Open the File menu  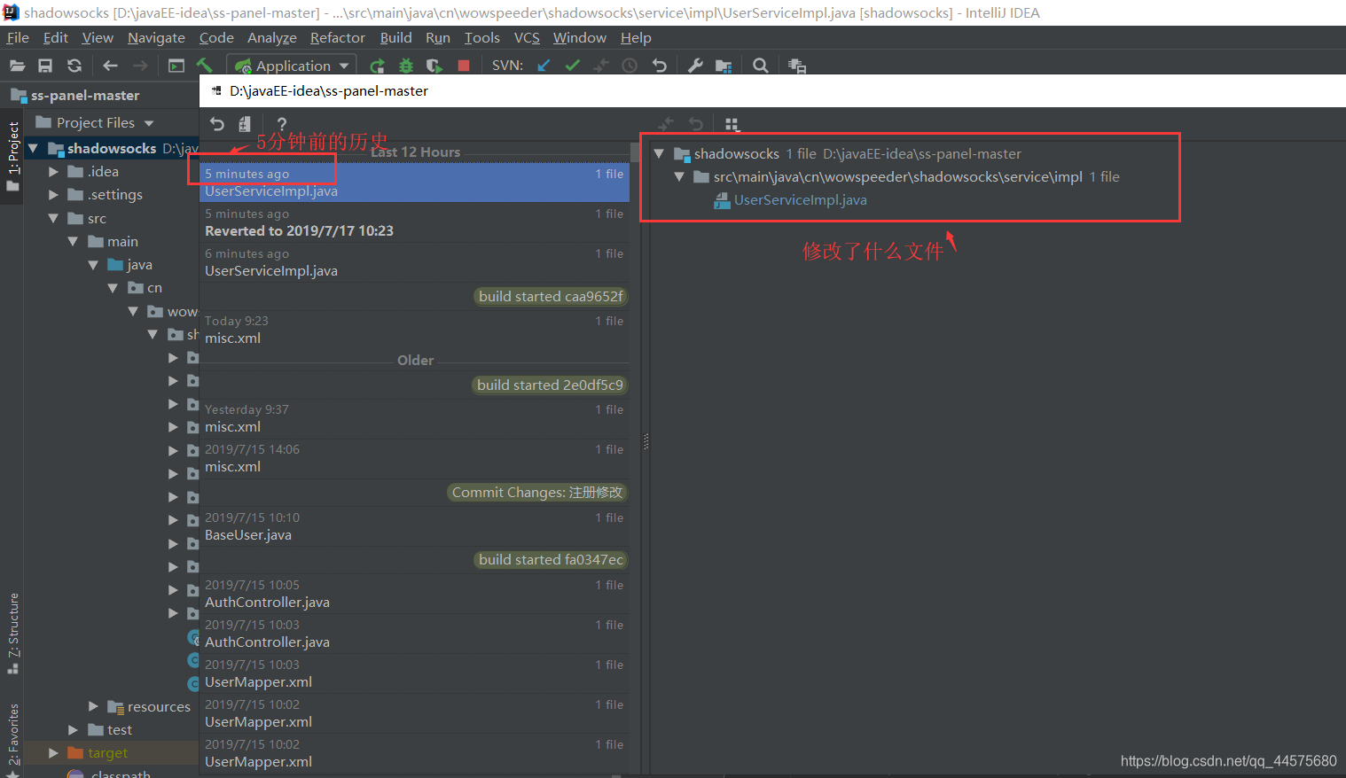(x=18, y=37)
